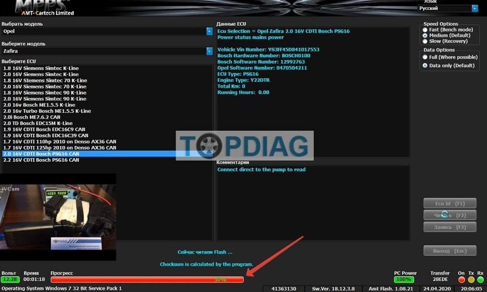487x292 pixels.
Task: Click status bar Amt Flash. 1.08.21
Action: point(391,288)
